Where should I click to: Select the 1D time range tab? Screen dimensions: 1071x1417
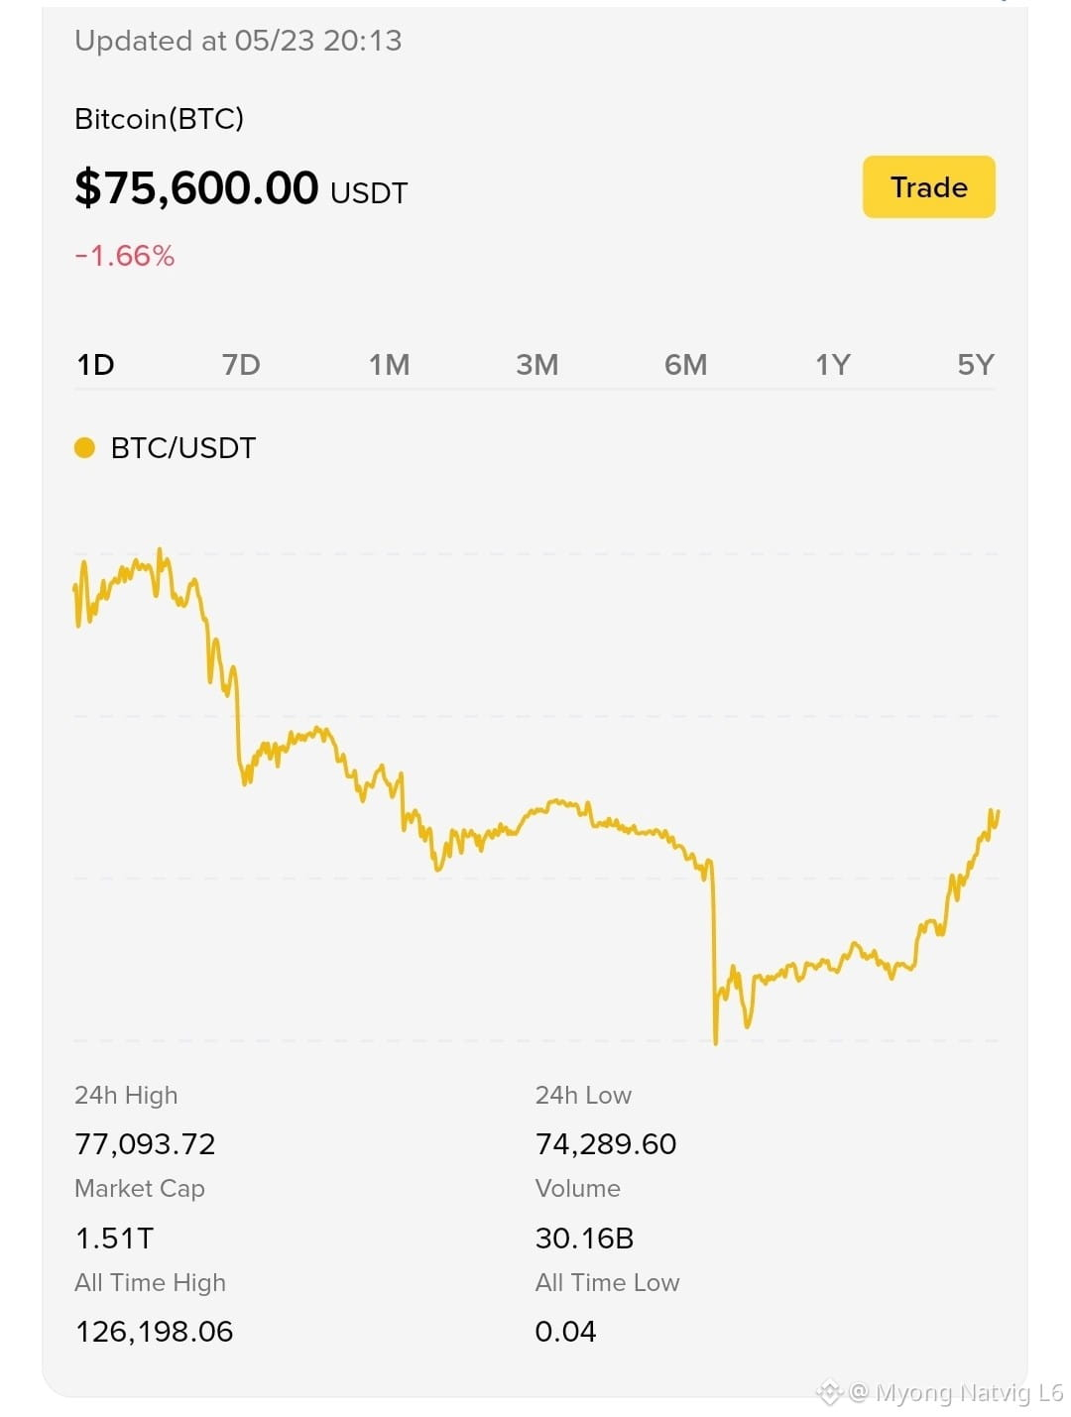pos(96,365)
